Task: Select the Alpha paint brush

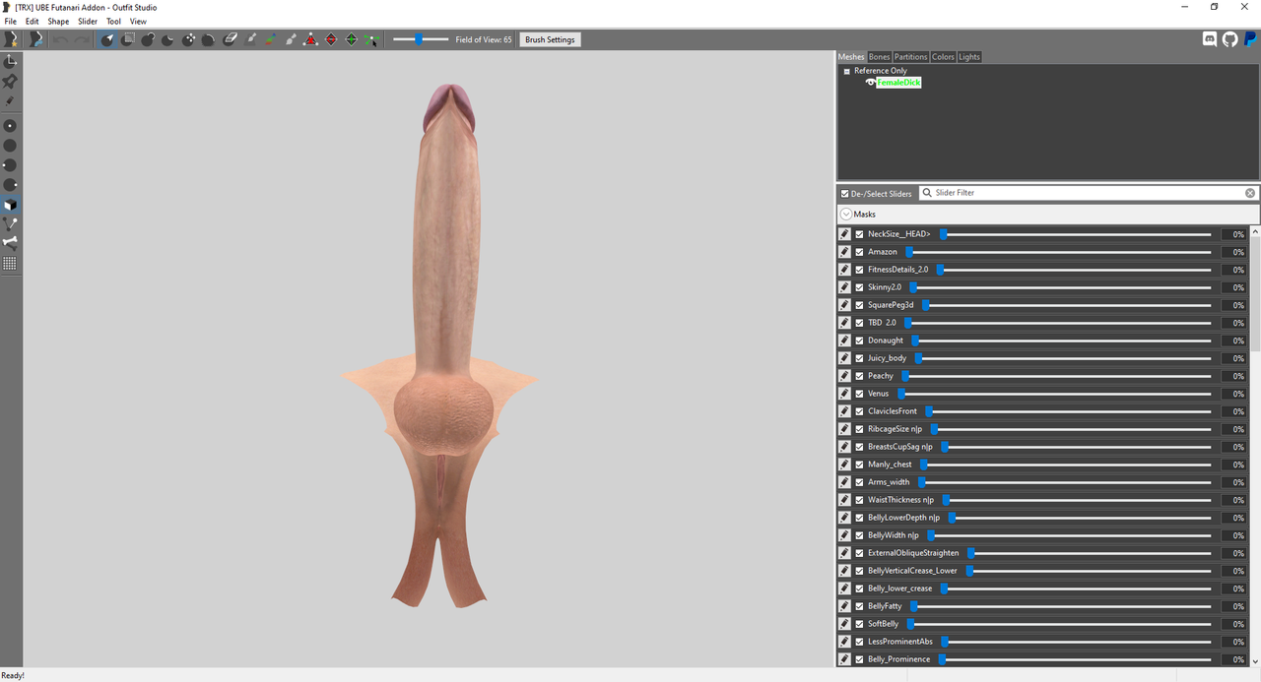Action: (291, 39)
